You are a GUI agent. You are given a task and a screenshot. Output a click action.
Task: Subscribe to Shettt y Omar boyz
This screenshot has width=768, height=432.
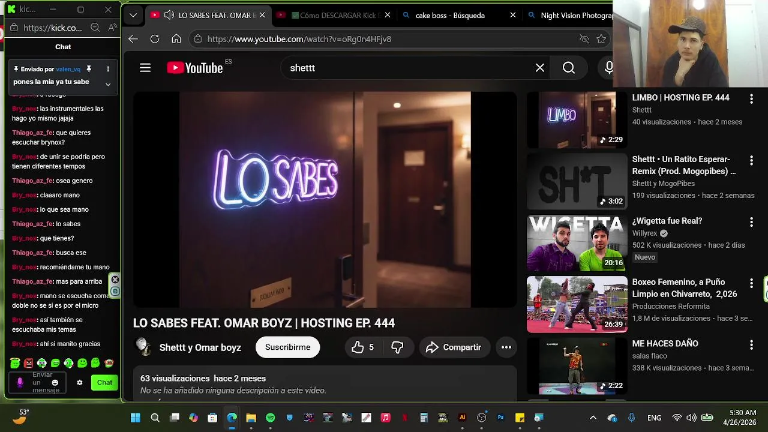click(x=287, y=347)
